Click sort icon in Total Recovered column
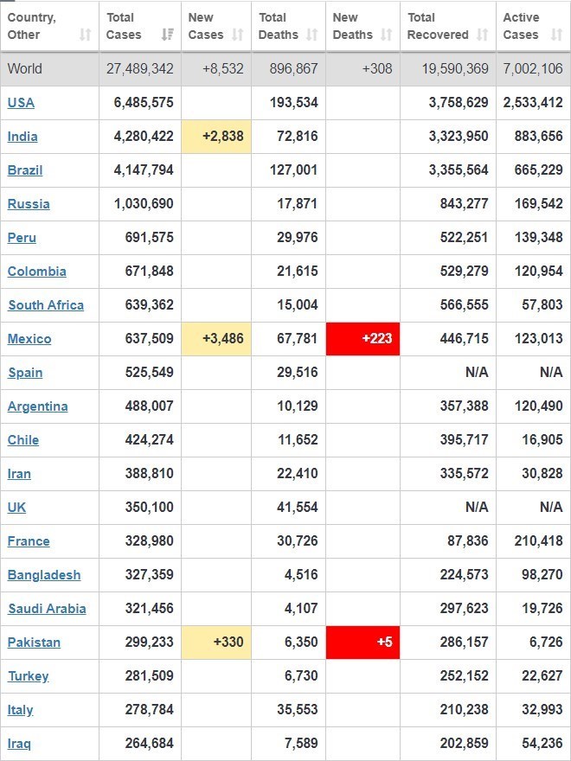 pos(482,35)
